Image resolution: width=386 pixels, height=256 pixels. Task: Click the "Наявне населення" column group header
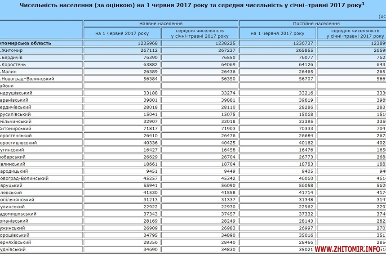tap(161, 23)
